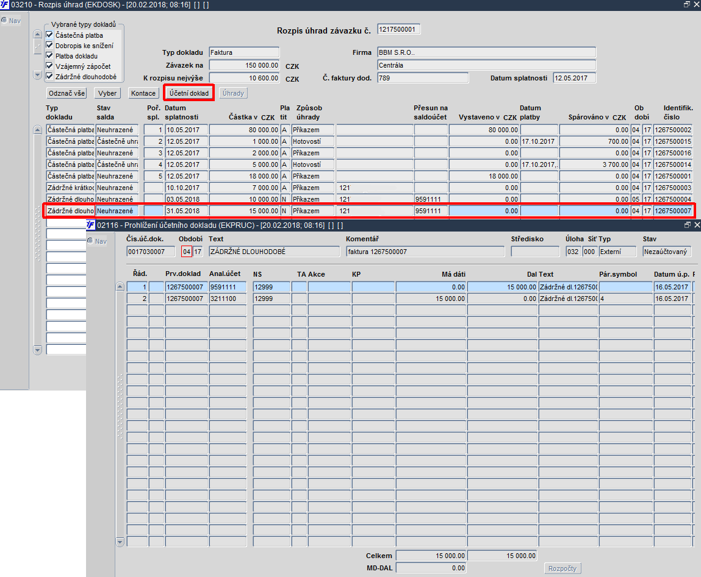
Task: Click the Centrála field
Action: 486,65
